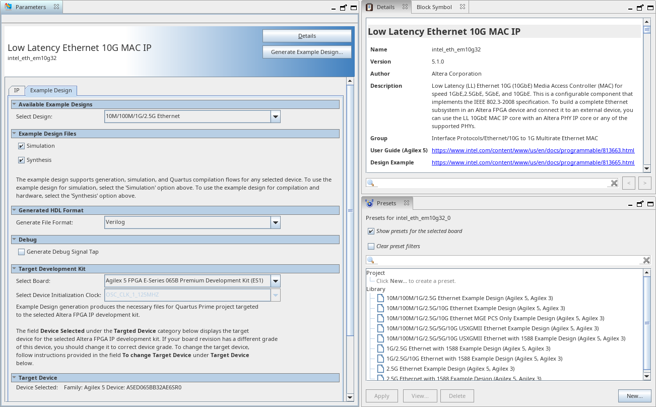Click the Parameters tab icon

coord(8,7)
